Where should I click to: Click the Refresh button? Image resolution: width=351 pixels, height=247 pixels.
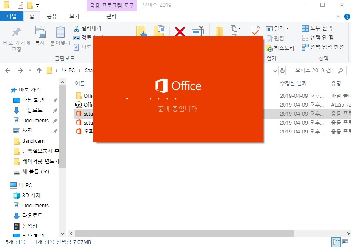pyautogui.click(x=283, y=71)
